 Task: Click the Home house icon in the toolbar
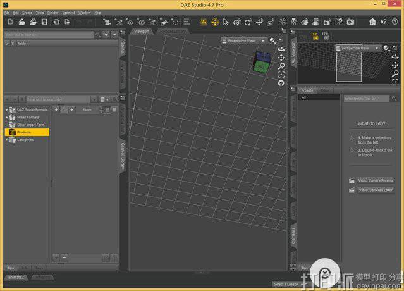coord(372,22)
